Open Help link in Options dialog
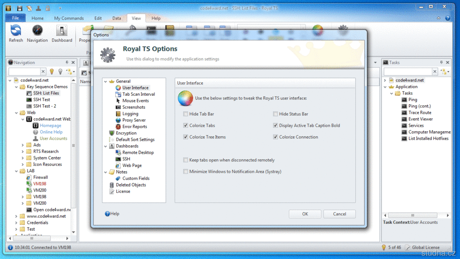The image size is (460, 259). pyautogui.click(x=112, y=214)
